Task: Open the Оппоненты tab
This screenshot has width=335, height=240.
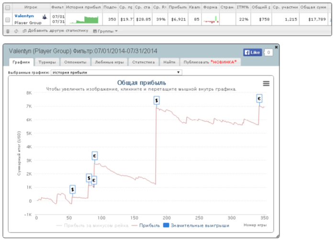Action: (x=75, y=62)
